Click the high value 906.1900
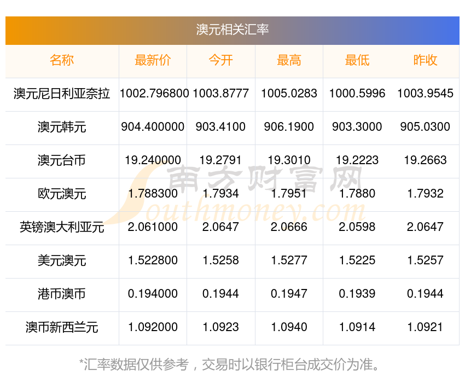The image size is (465, 382). (x=289, y=127)
